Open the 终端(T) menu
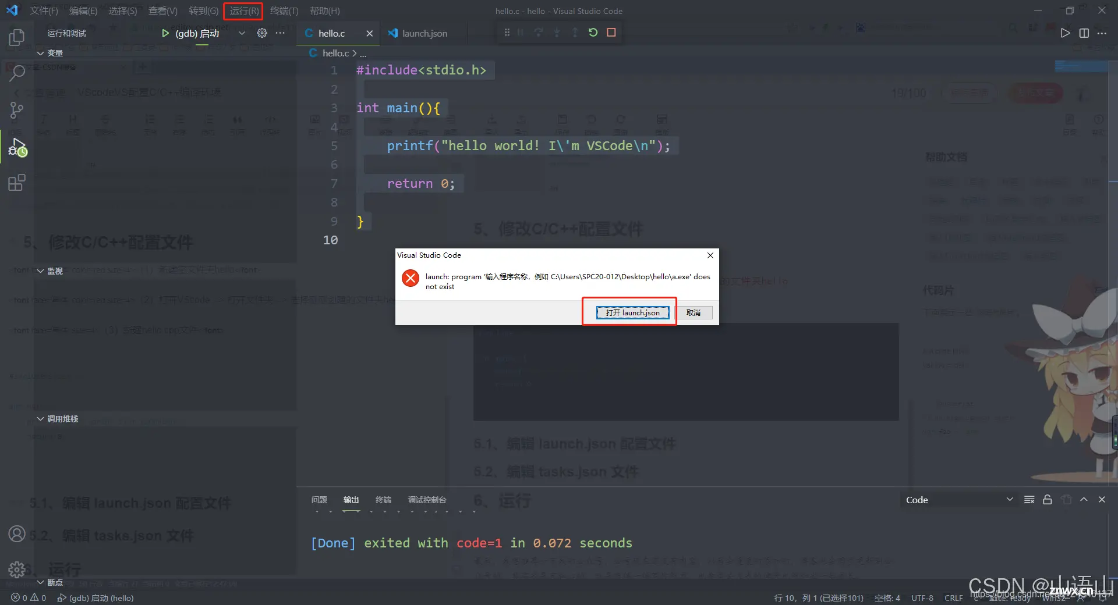 (284, 11)
